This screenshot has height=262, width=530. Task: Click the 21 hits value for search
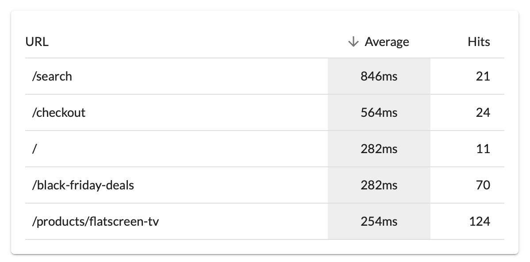point(483,77)
